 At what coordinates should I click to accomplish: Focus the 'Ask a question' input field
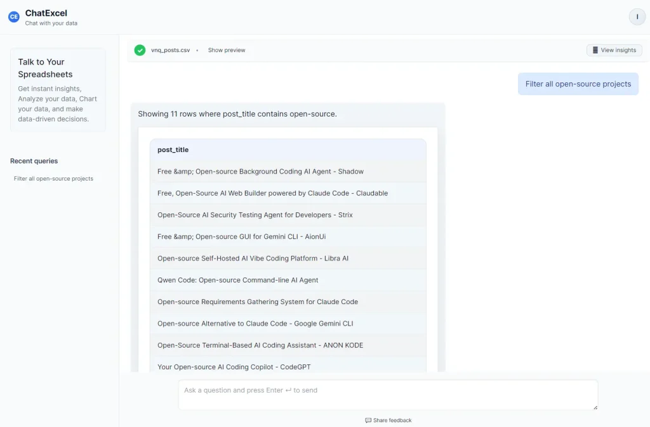point(388,395)
